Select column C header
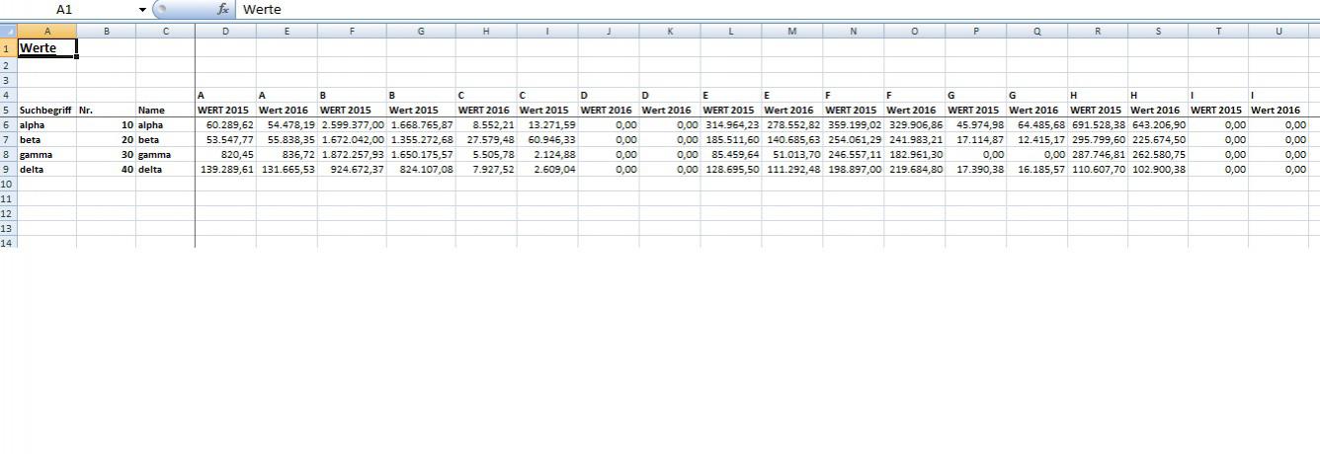Viewport: 1320px width, 454px height. click(x=165, y=32)
